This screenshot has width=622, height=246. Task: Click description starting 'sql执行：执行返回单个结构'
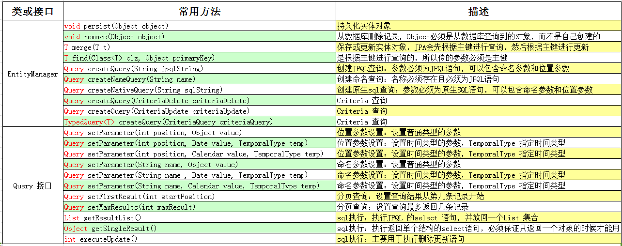pyautogui.click(x=478, y=228)
